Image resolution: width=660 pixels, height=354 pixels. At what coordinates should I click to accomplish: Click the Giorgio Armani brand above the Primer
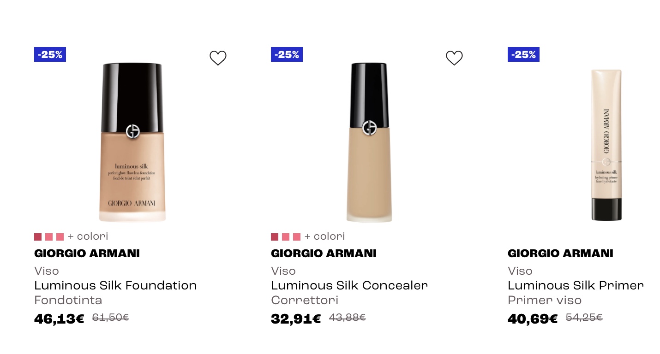(x=560, y=254)
